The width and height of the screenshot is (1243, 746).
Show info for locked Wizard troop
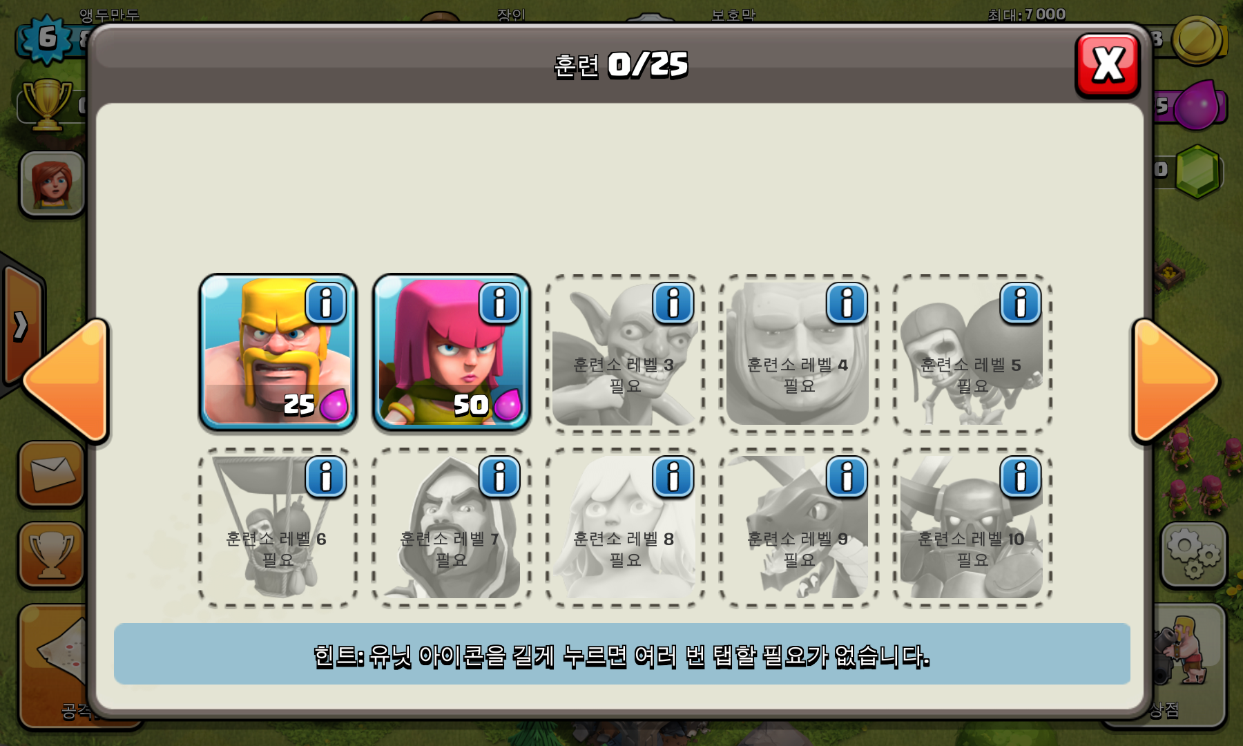click(x=499, y=477)
